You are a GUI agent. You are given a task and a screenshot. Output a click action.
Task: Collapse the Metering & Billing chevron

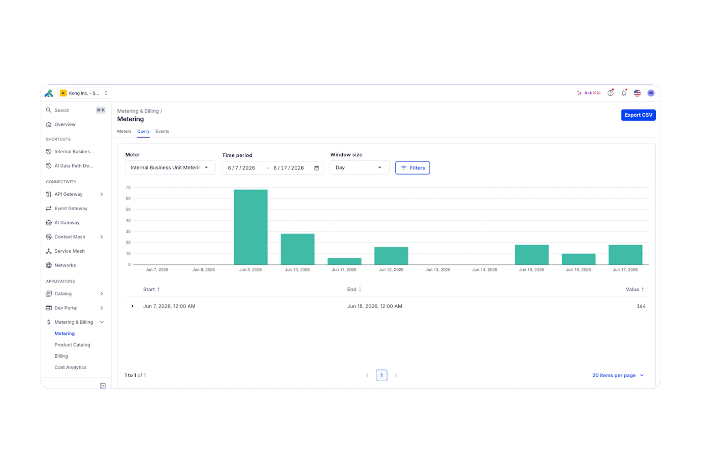(102, 322)
